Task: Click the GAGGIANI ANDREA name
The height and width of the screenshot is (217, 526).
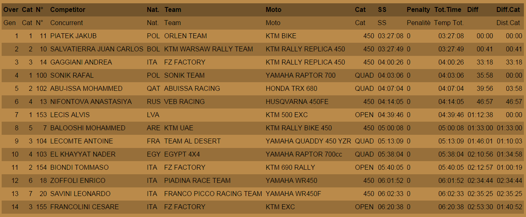Action: 81,62
